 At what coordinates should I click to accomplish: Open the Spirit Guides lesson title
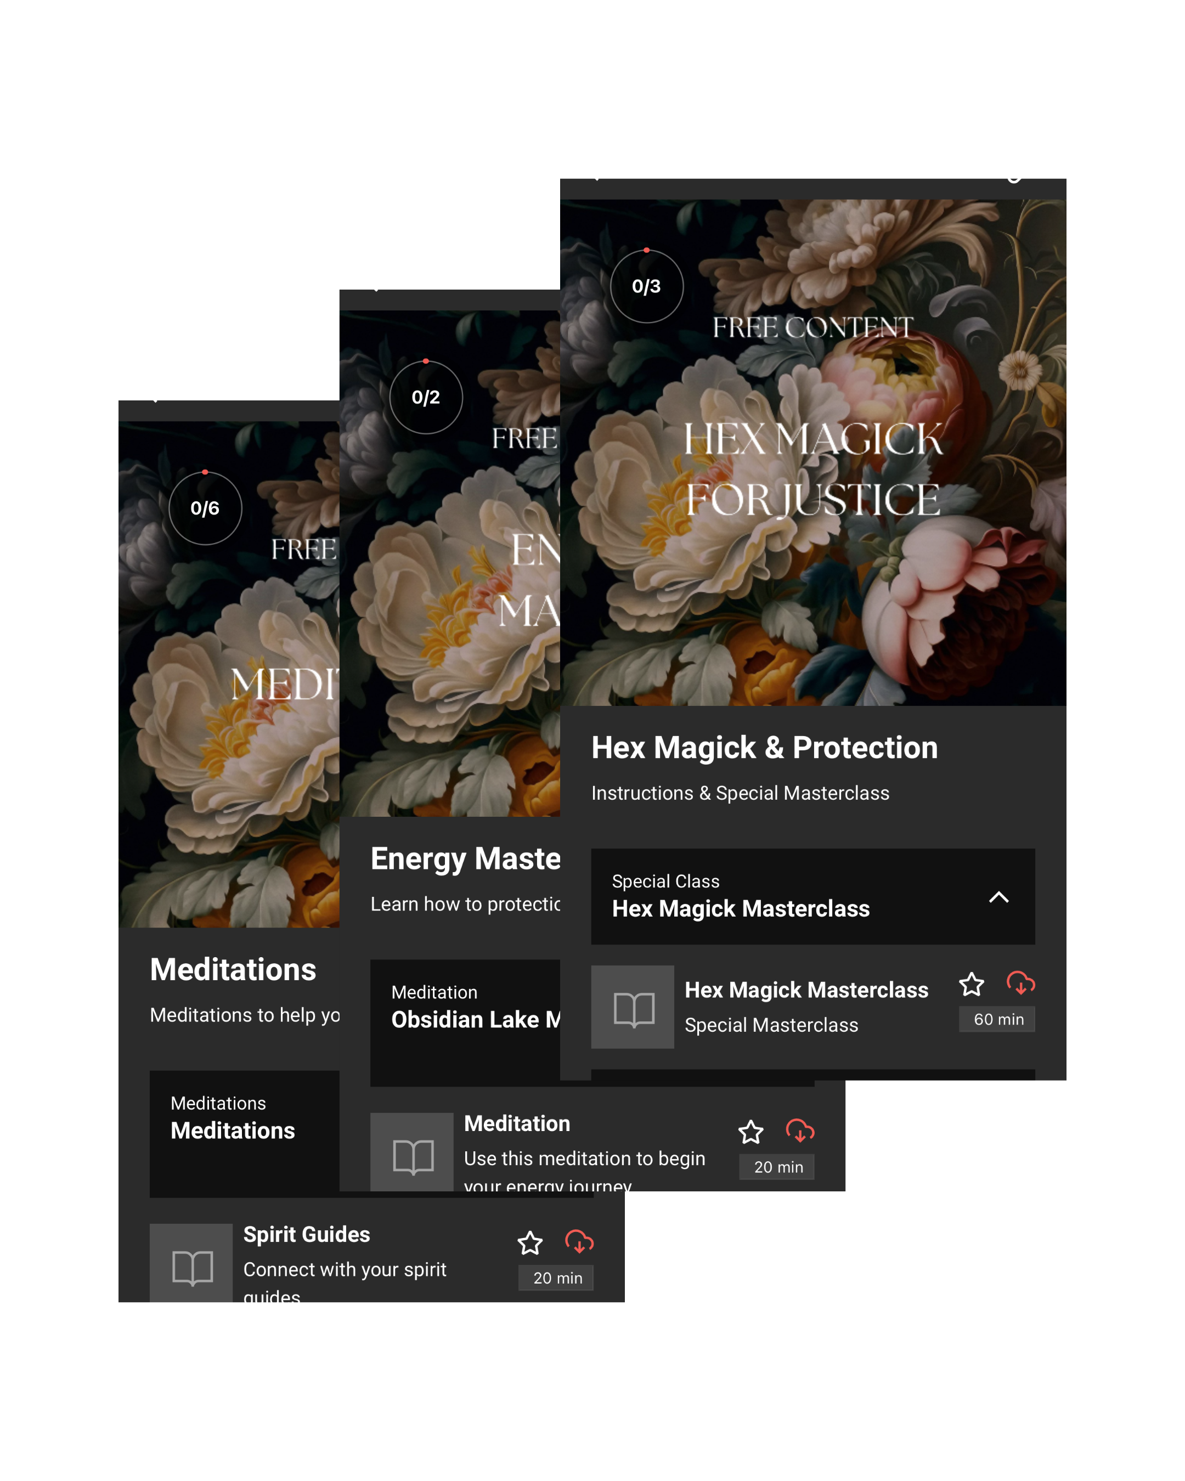click(x=306, y=1234)
